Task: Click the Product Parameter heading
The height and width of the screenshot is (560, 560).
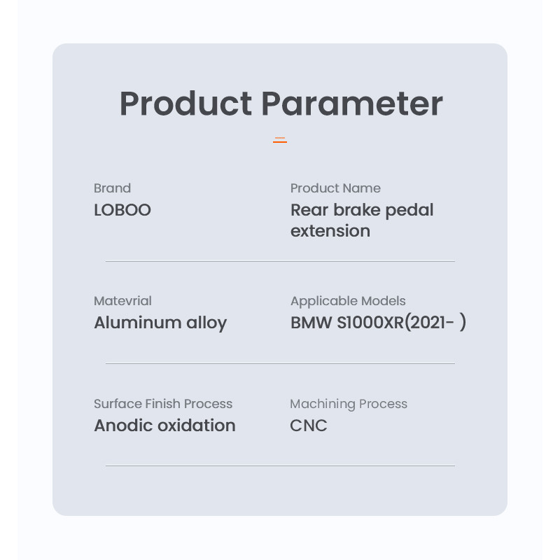Action: pos(281,104)
